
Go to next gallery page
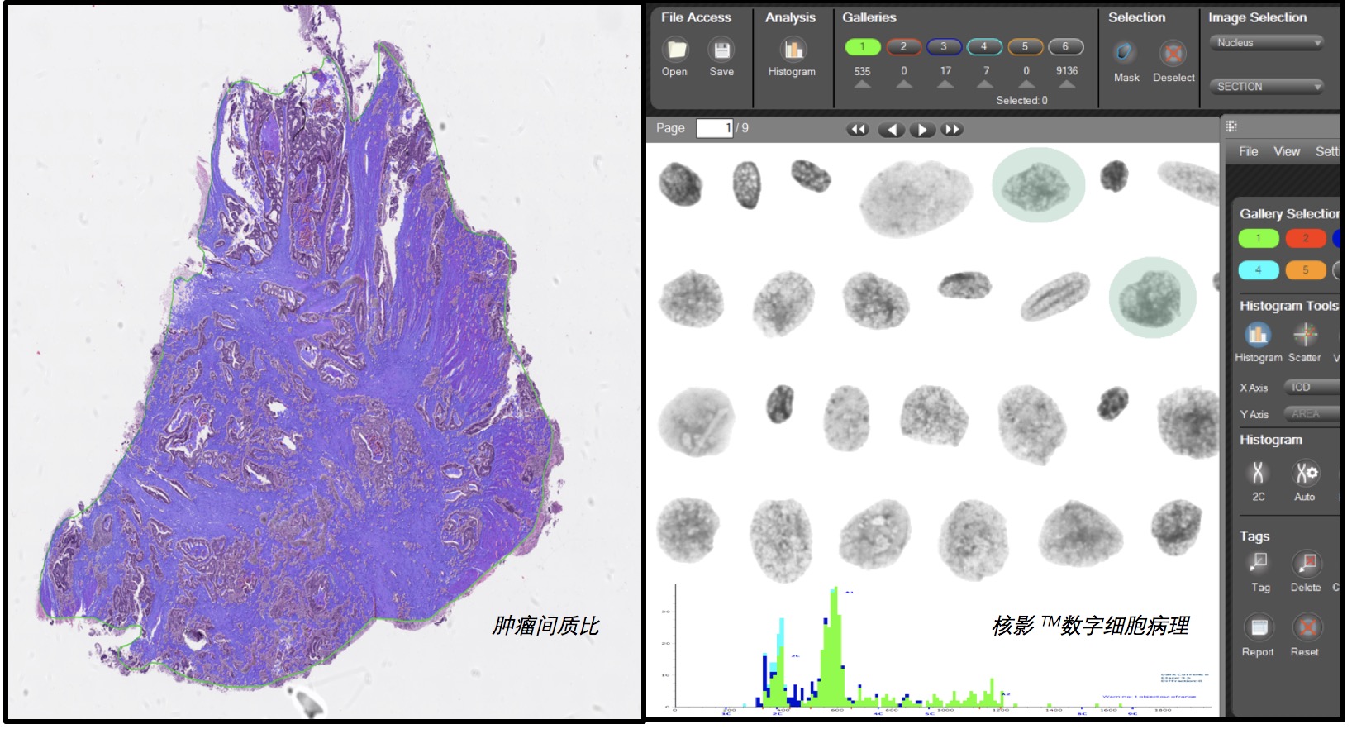pyautogui.click(x=922, y=129)
